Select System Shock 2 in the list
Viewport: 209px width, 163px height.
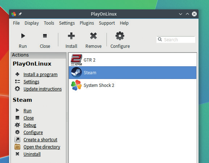(133, 85)
